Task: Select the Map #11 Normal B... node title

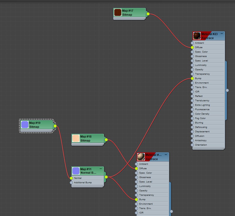Action: pos(88,171)
